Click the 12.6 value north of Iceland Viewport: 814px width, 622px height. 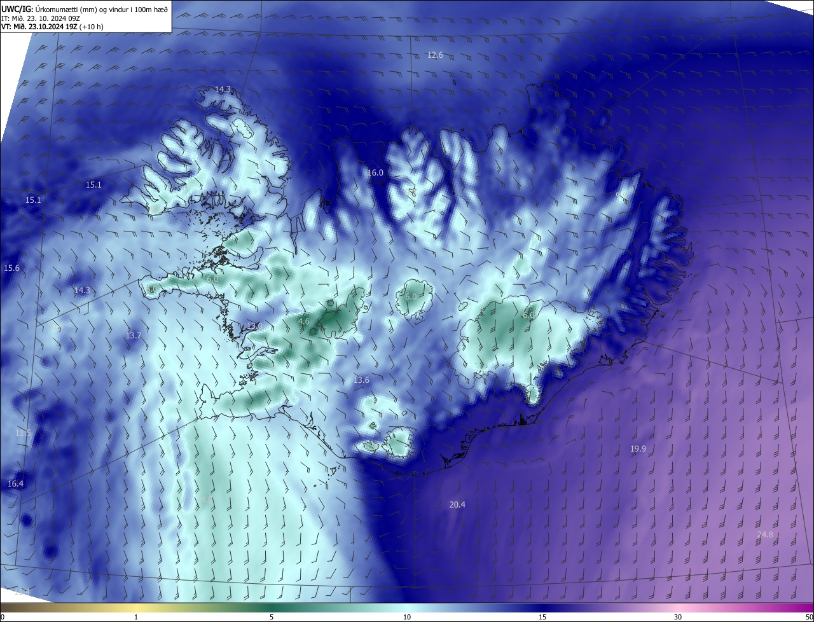coord(435,55)
